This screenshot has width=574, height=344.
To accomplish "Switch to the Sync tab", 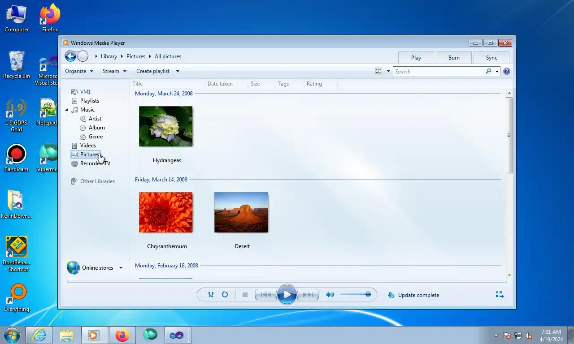I will pos(491,57).
